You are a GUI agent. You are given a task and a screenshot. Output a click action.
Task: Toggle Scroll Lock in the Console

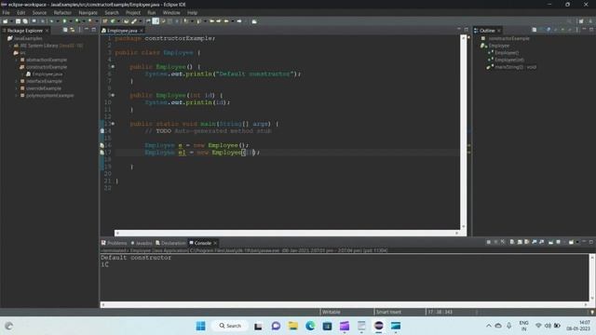[x=520, y=242]
